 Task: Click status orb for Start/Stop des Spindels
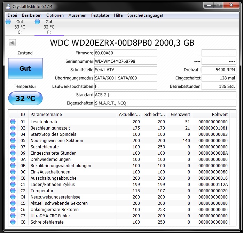pyautogui.click(x=13, y=134)
